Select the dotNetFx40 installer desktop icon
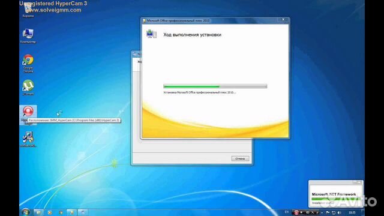This screenshot has height=216, width=384. tap(28, 139)
